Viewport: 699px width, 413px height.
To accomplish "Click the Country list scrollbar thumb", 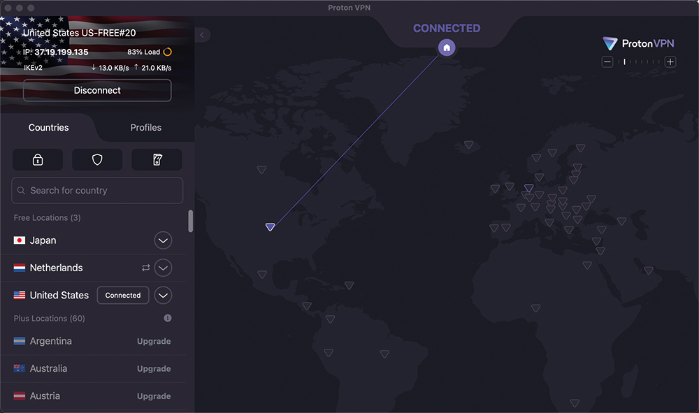I will 190,221.
